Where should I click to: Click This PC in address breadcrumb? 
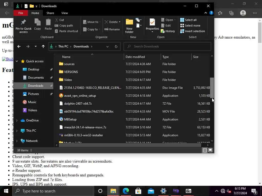click(x=63, y=46)
